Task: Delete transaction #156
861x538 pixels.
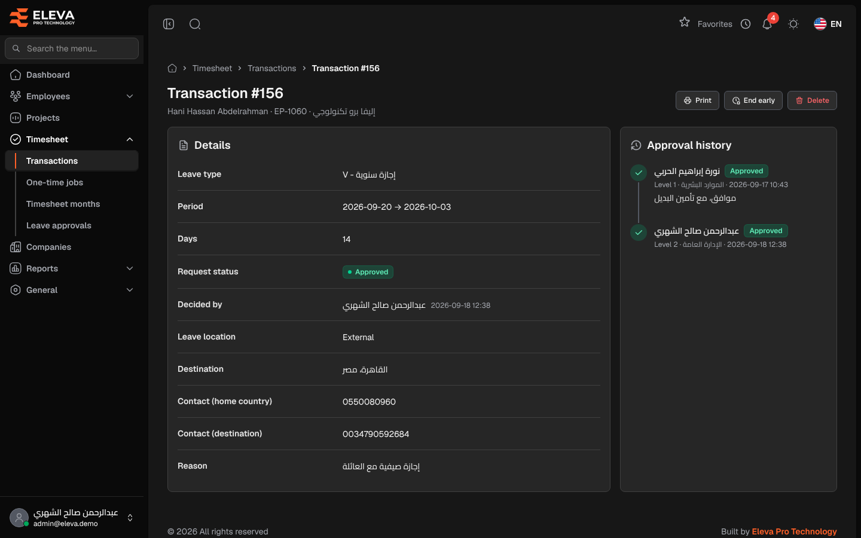Action: [x=812, y=100]
